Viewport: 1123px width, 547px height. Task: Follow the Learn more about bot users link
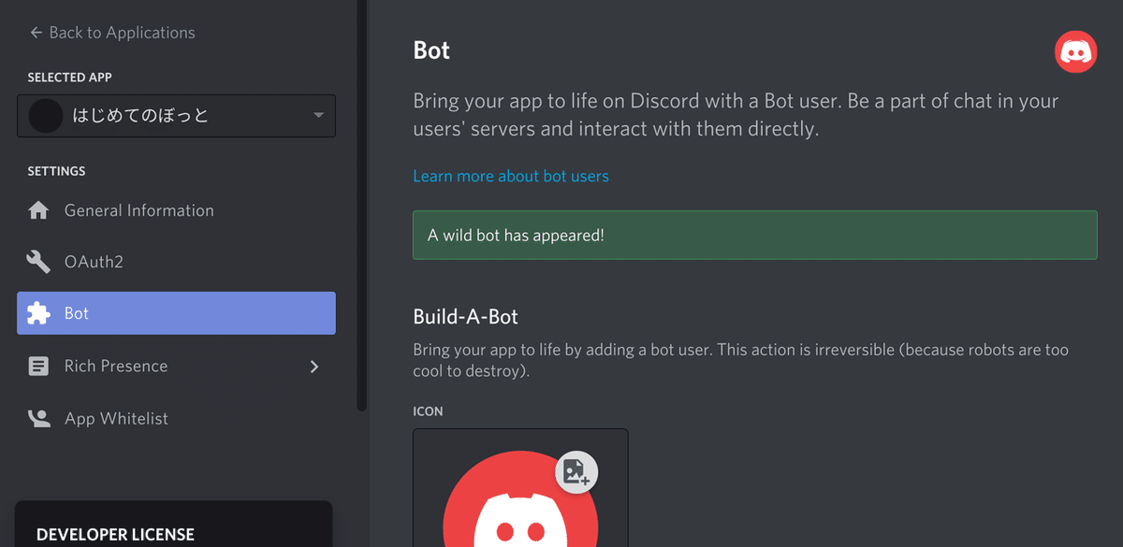pos(511,176)
